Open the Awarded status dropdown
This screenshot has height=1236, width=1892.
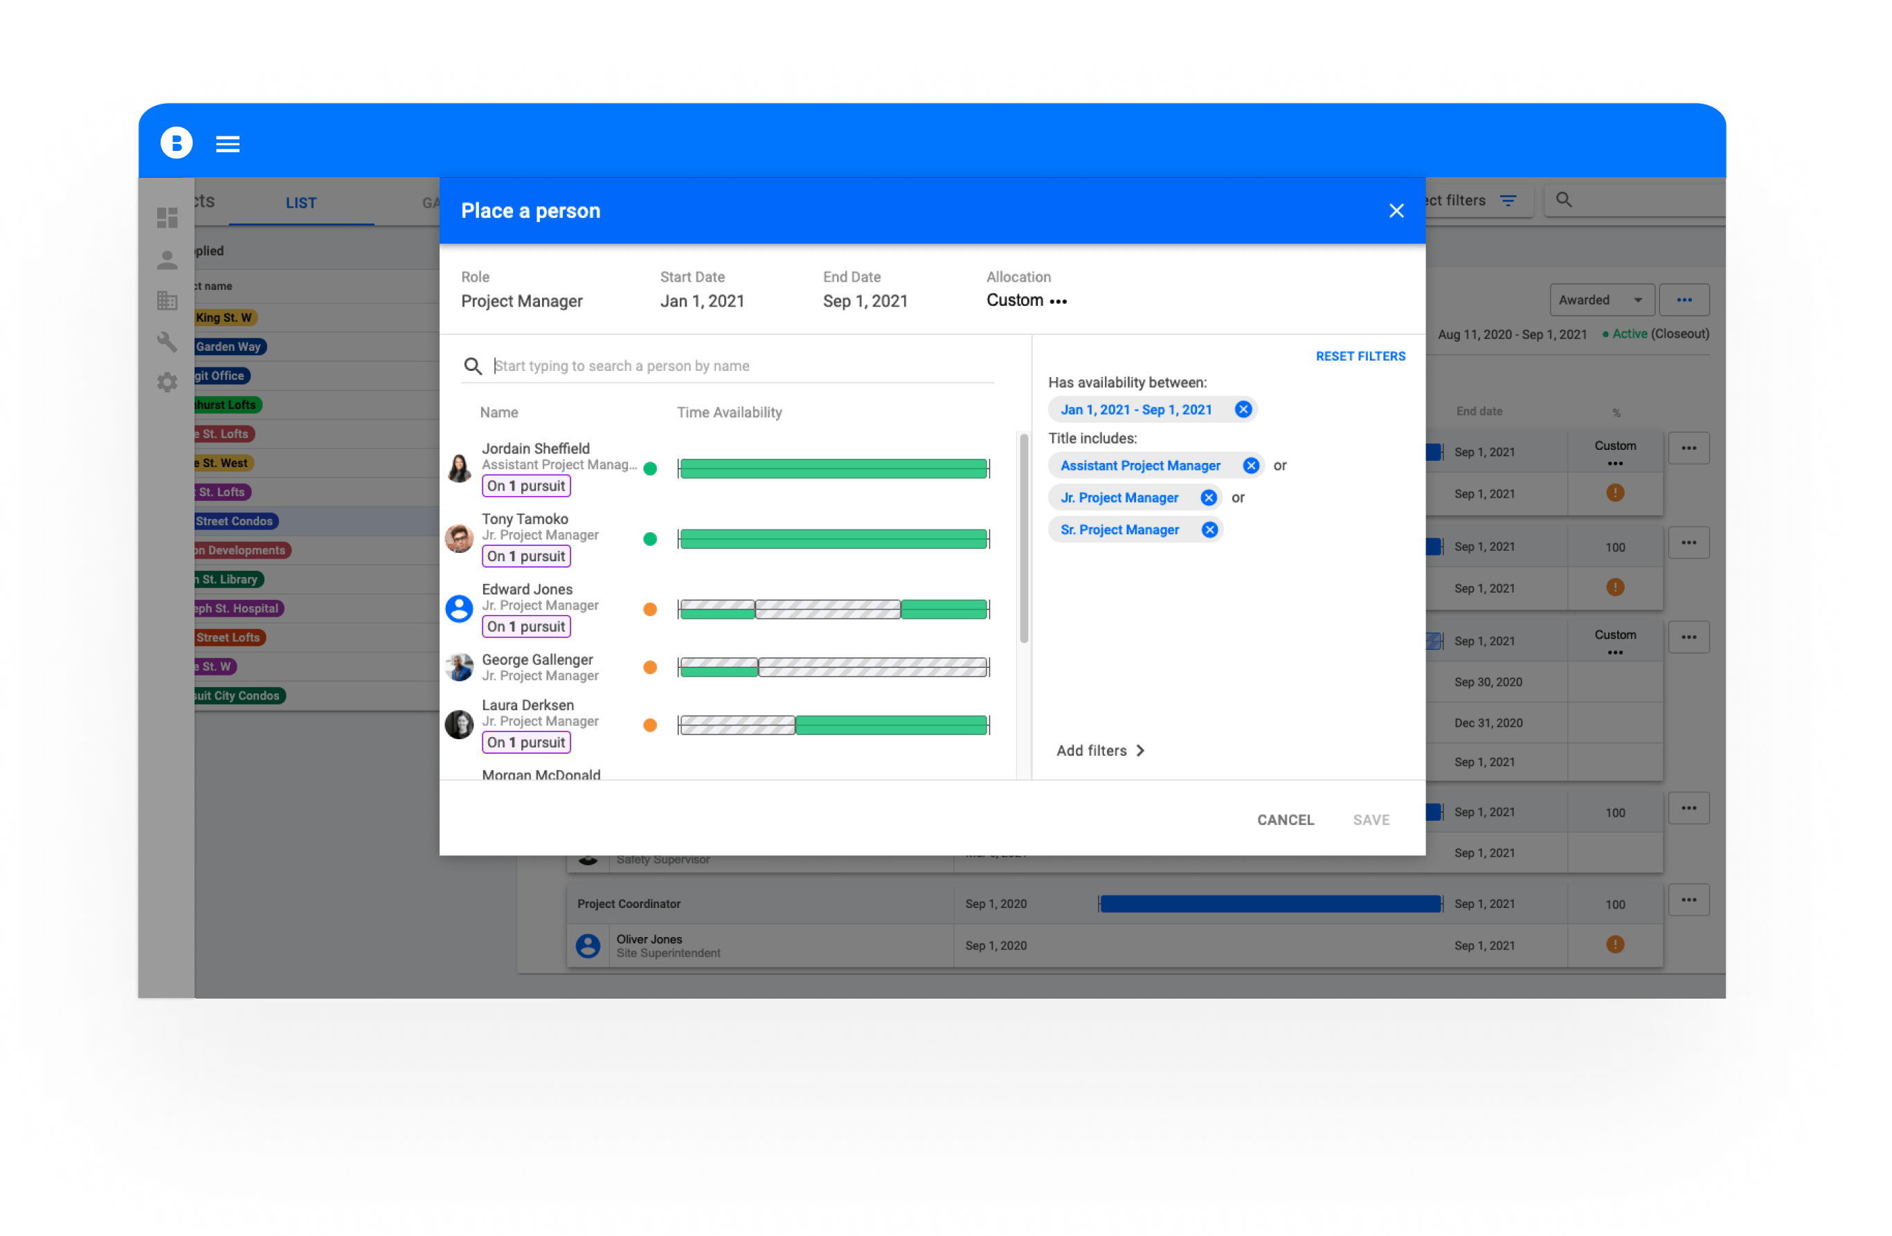[1601, 300]
